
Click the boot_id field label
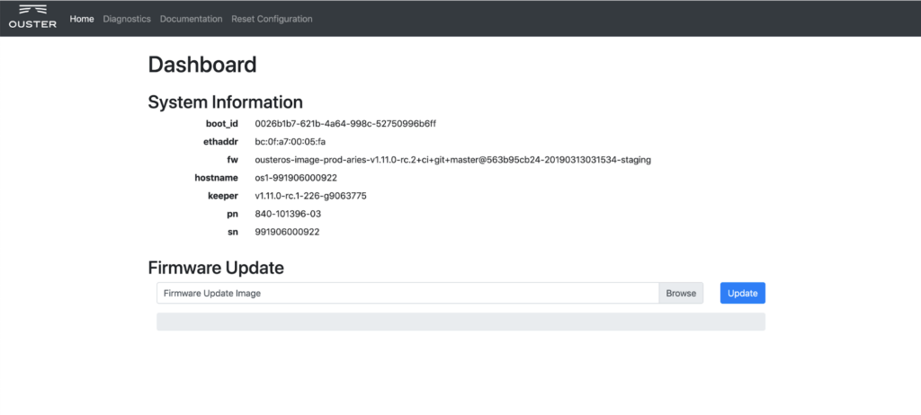click(x=222, y=125)
